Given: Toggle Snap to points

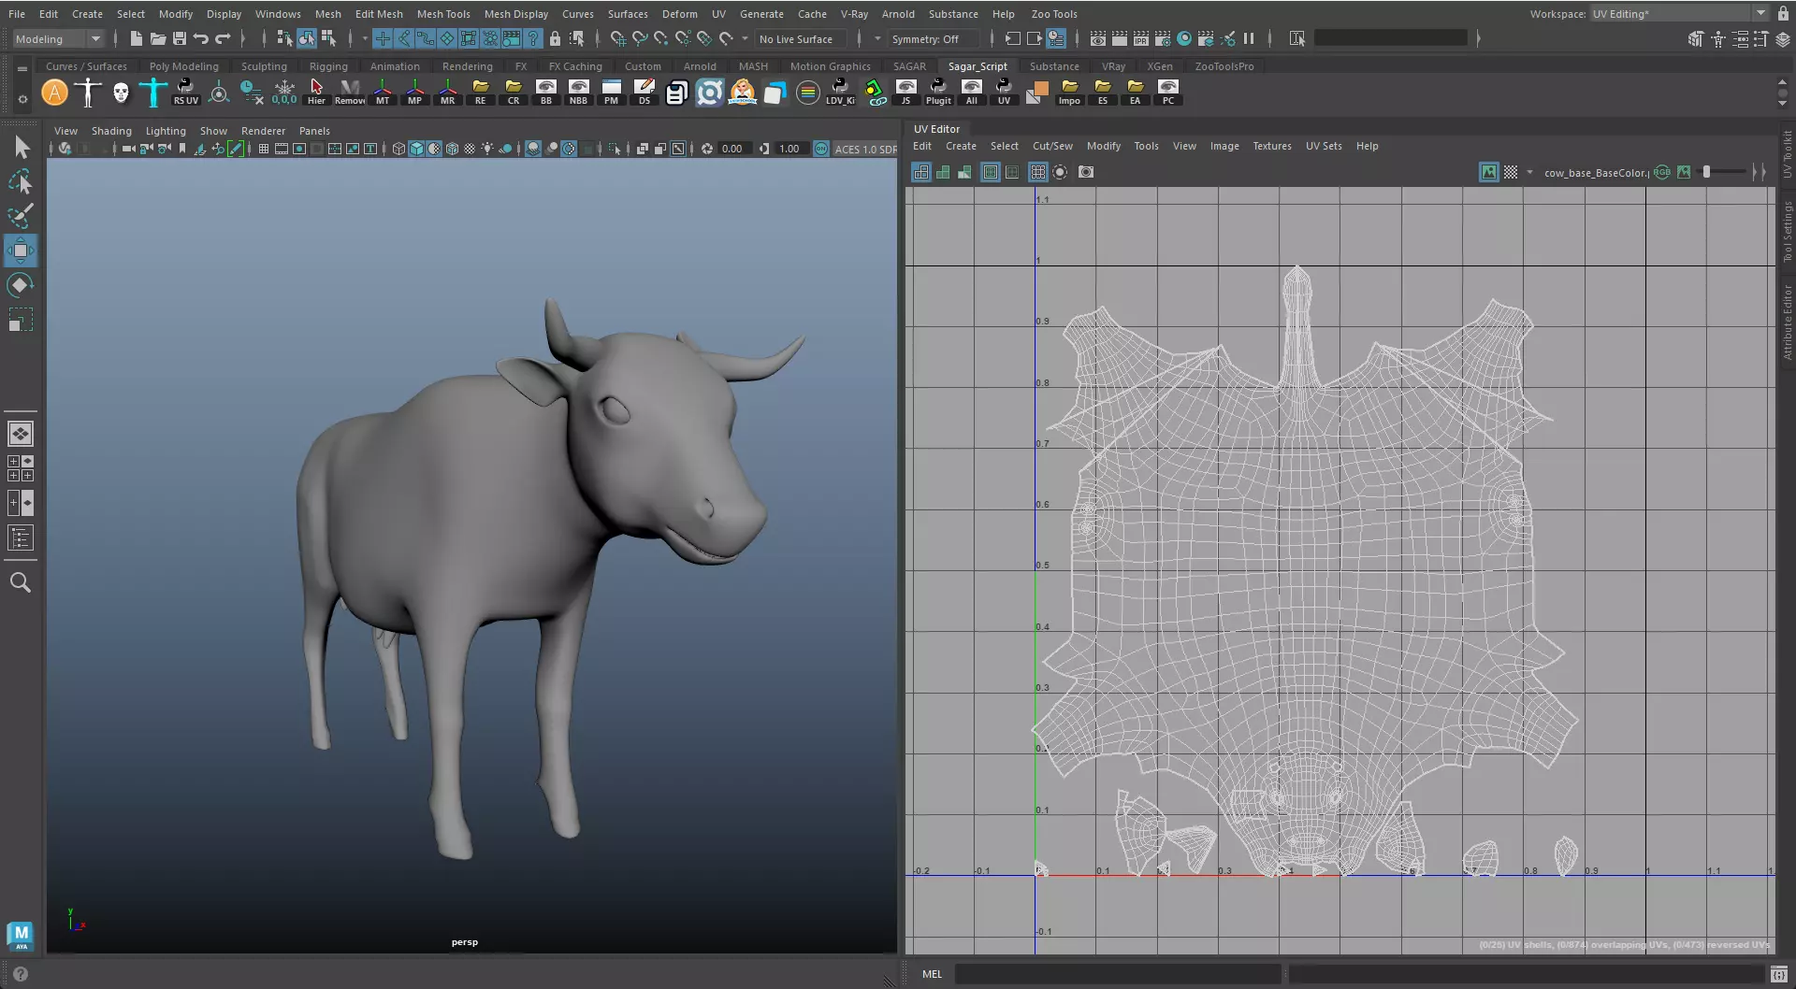Looking at the screenshot, I should pos(661,38).
